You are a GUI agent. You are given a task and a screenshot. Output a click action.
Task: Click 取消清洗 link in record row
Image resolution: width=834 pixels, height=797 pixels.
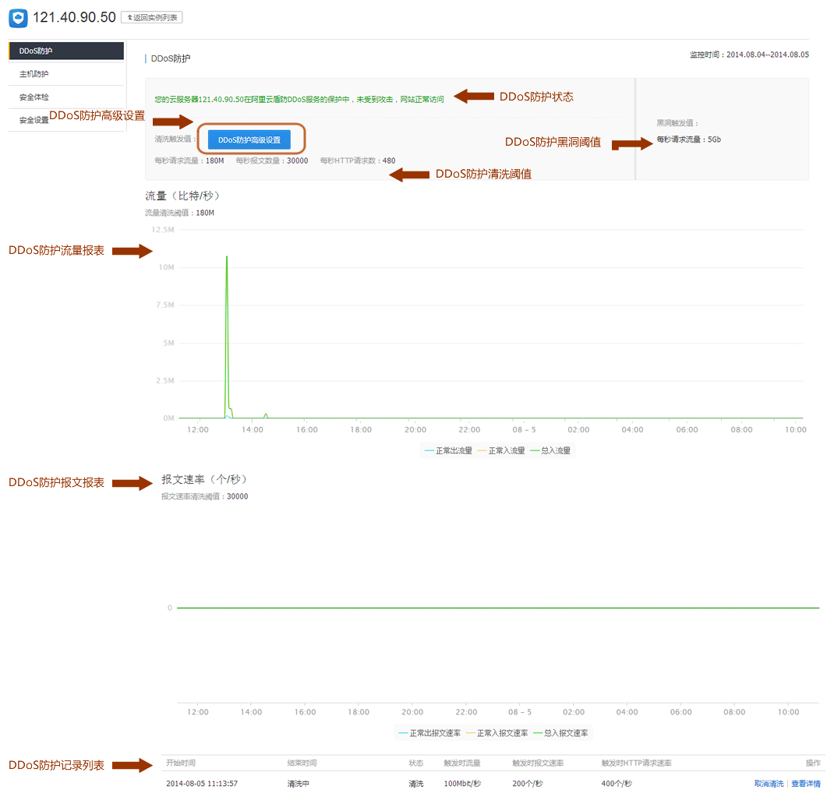pyautogui.click(x=769, y=784)
